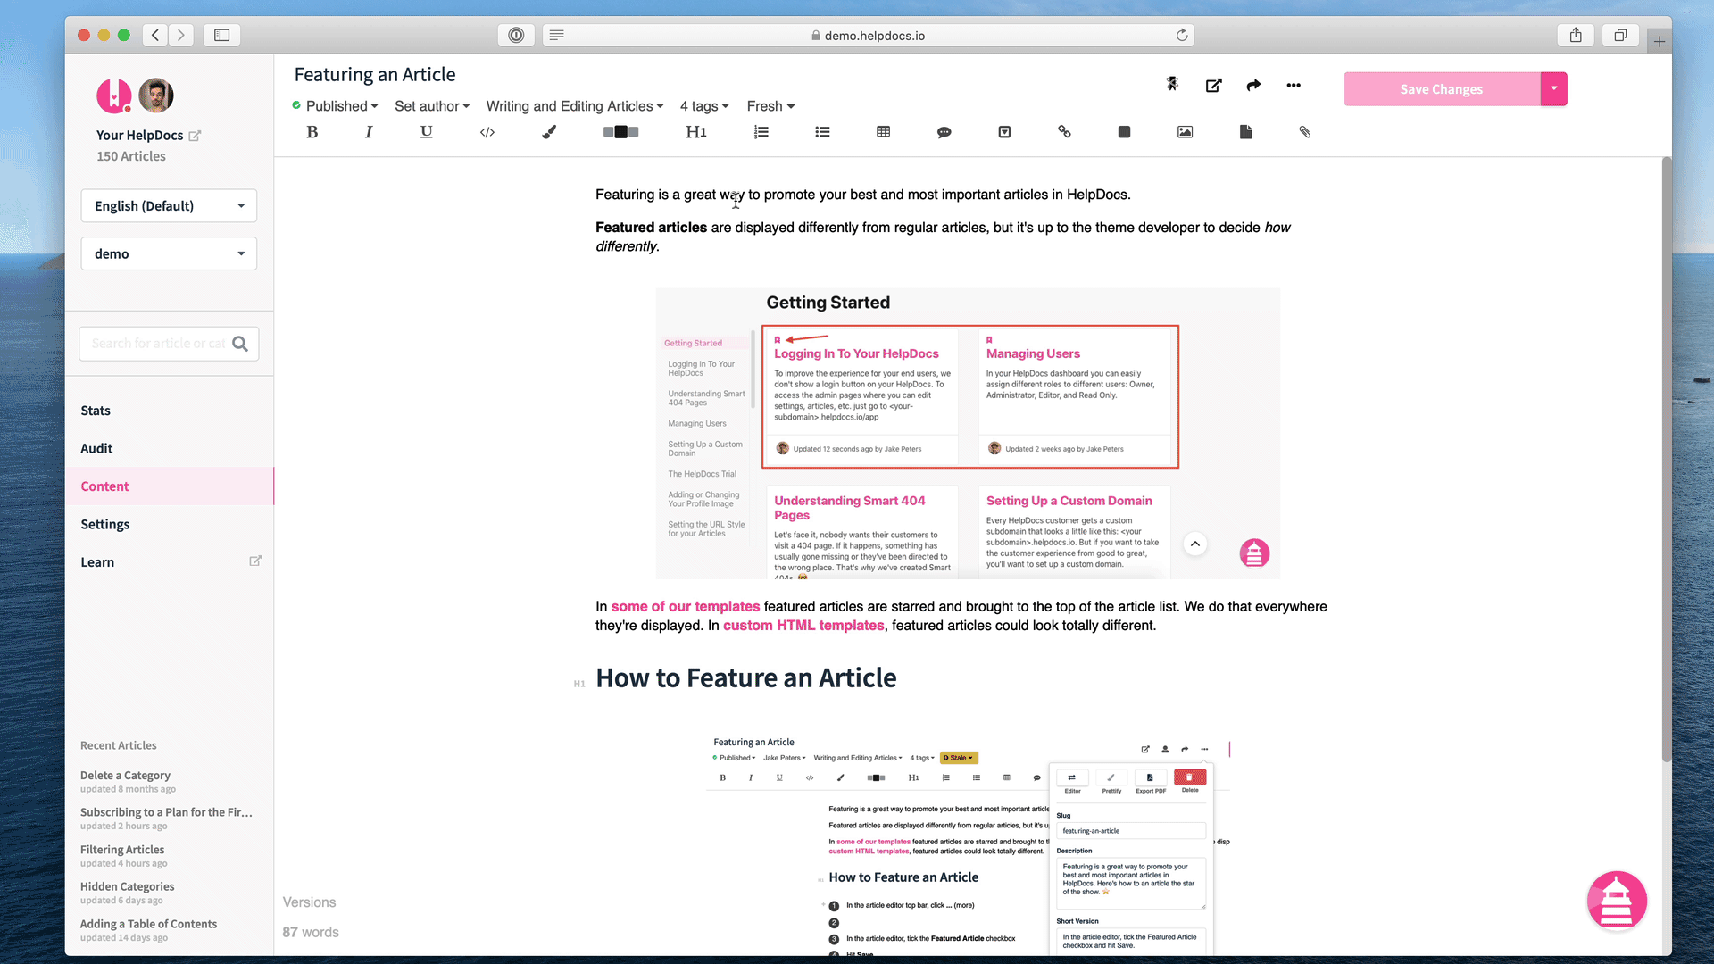
Task: Open recent article Filtering Articles
Action: [122, 850]
